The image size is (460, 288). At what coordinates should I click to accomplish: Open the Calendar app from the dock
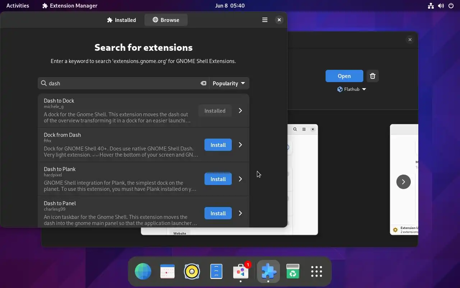coord(167,271)
